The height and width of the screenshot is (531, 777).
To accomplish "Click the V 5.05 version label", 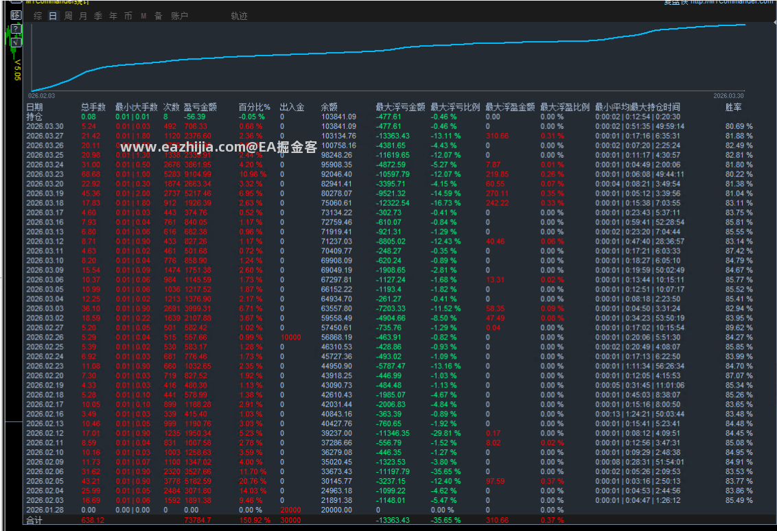I will [17, 70].
